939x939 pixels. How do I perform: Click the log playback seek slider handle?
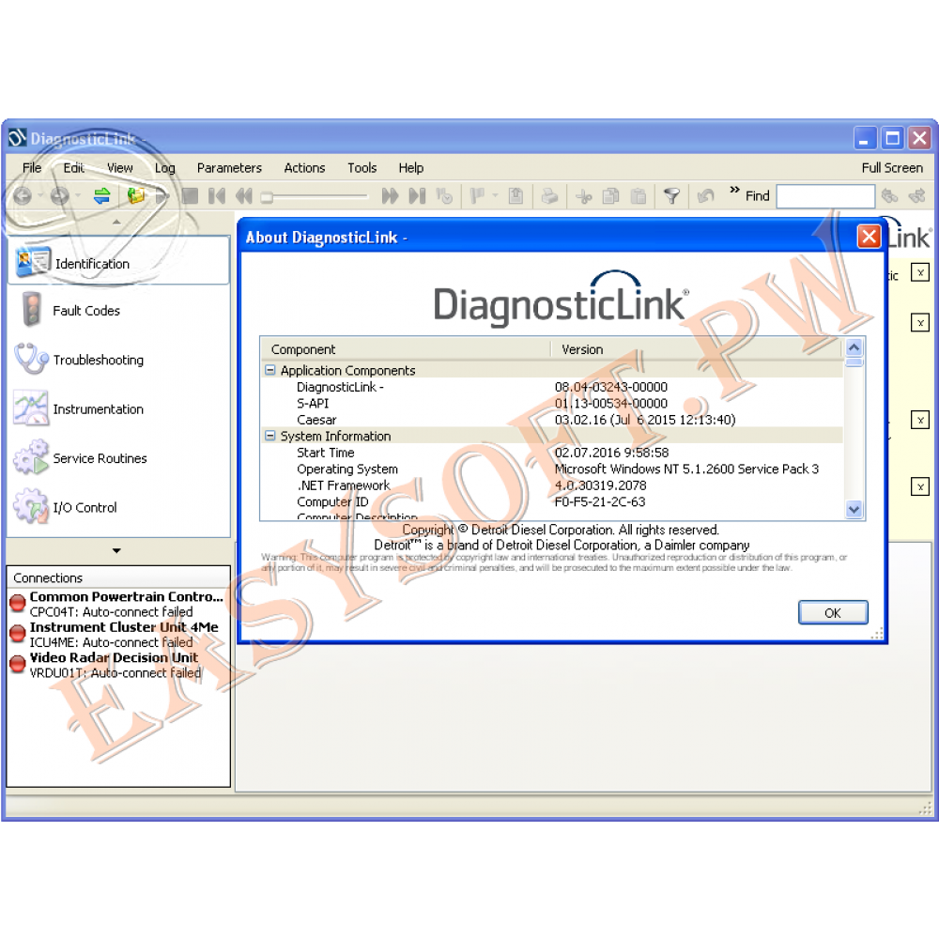coord(267,197)
